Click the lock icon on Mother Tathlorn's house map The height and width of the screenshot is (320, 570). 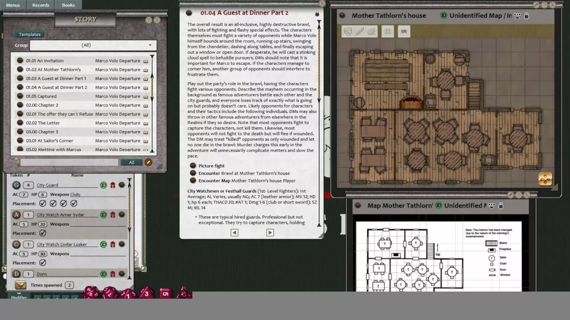pos(526,16)
